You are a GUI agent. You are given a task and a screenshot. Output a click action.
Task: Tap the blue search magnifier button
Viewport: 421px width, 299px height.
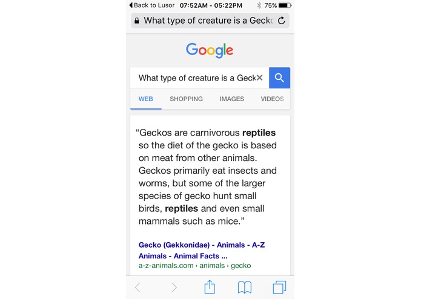point(279,77)
